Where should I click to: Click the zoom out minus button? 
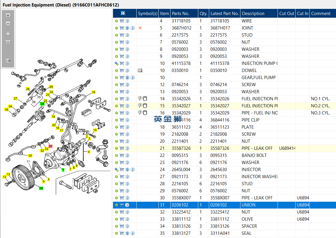8,24
